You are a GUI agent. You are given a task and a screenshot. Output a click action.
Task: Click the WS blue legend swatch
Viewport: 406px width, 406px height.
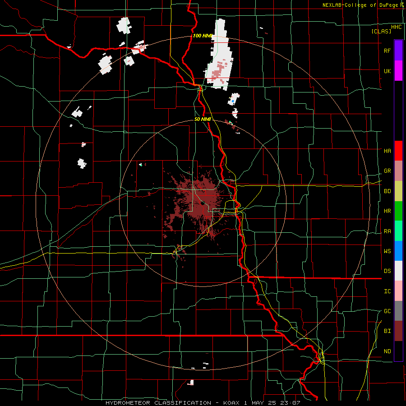(x=398, y=251)
